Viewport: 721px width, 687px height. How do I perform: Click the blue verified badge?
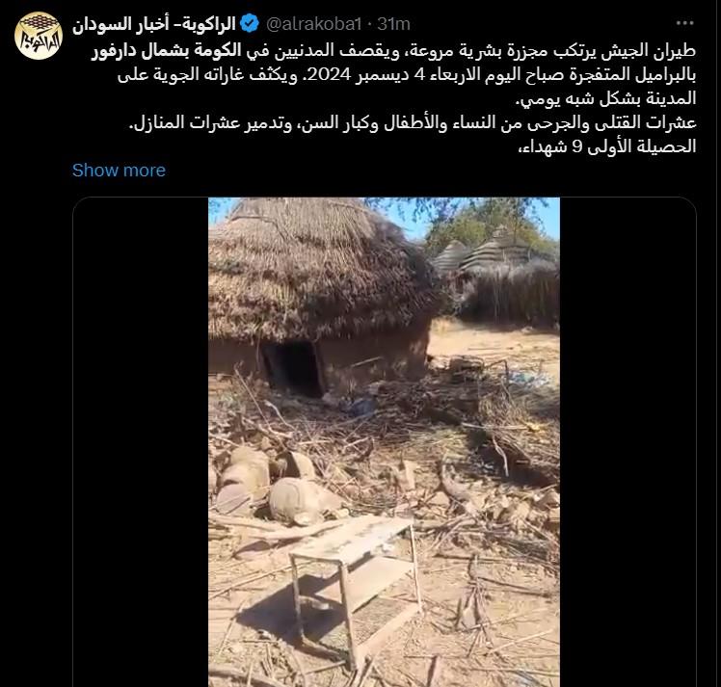pos(250,23)
